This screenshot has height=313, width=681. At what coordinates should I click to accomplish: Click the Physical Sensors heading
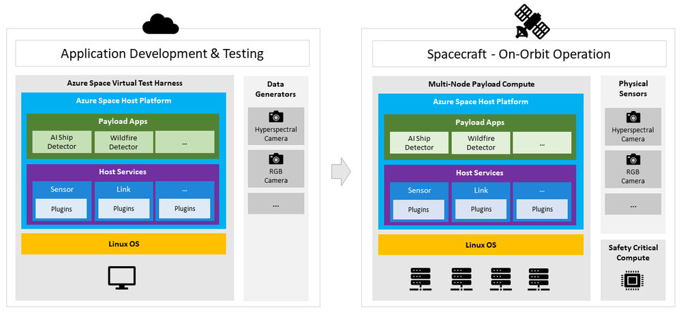[x=633, y=88]
